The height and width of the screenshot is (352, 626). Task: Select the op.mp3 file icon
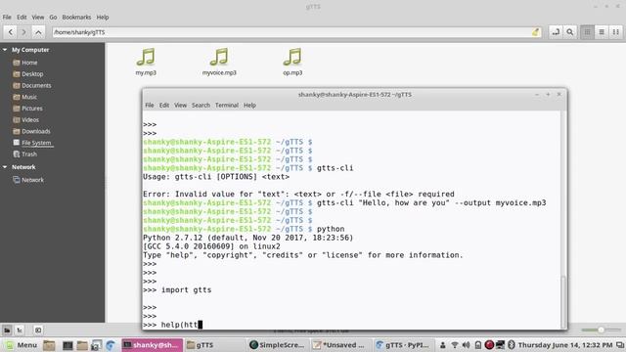(x=292, y=58)
